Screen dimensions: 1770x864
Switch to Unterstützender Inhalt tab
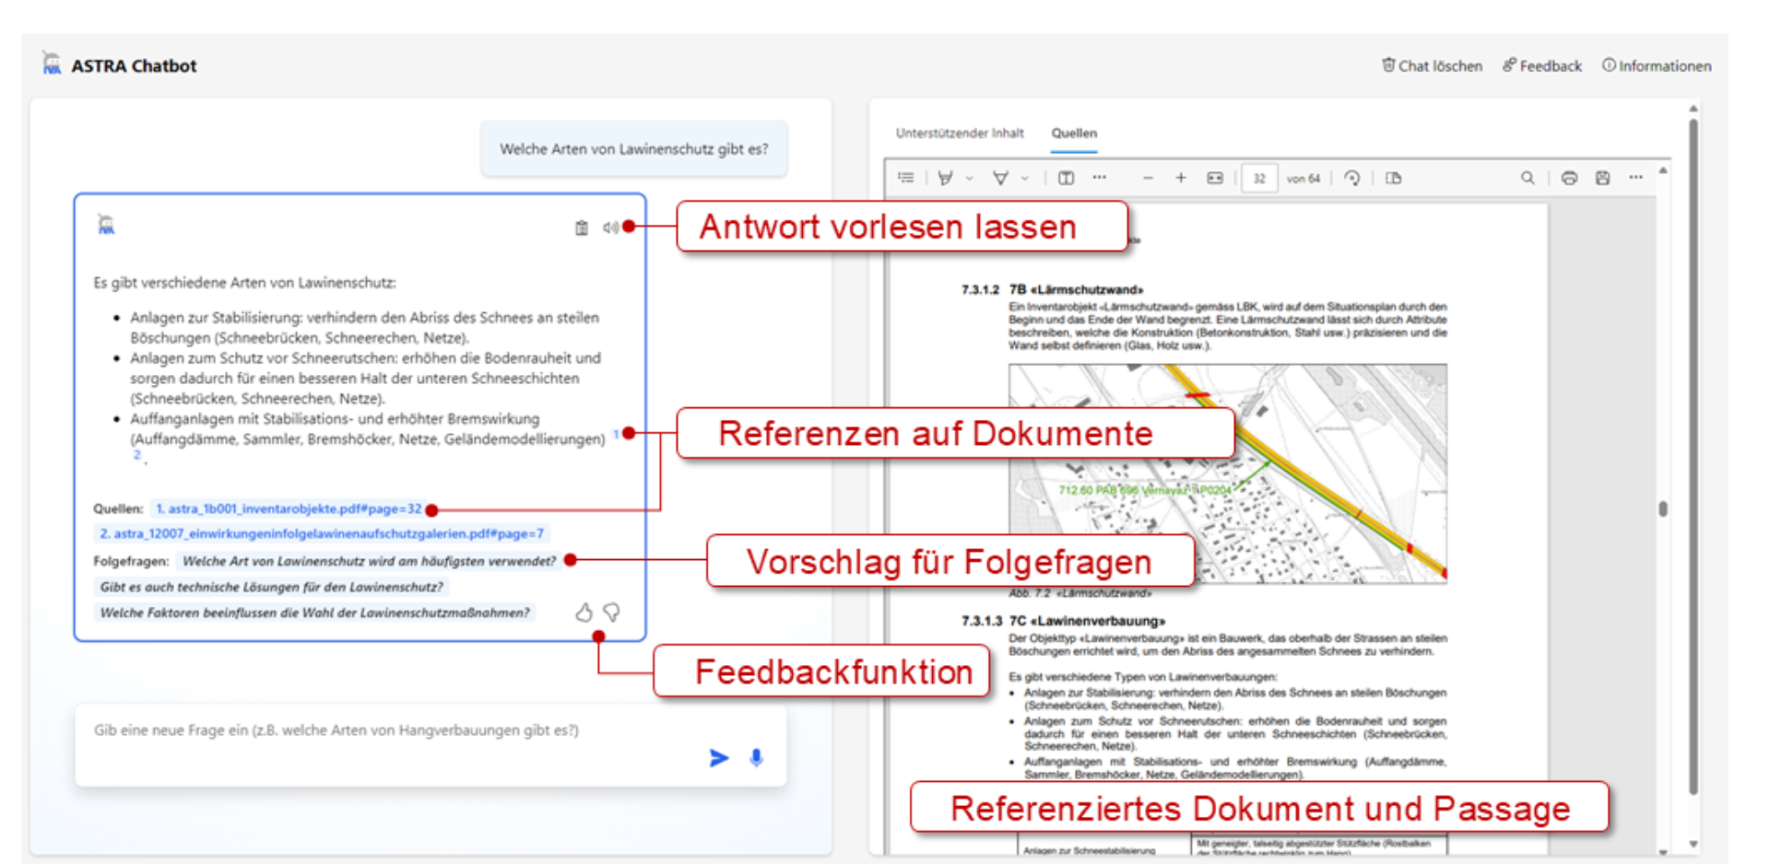point(960,133)
